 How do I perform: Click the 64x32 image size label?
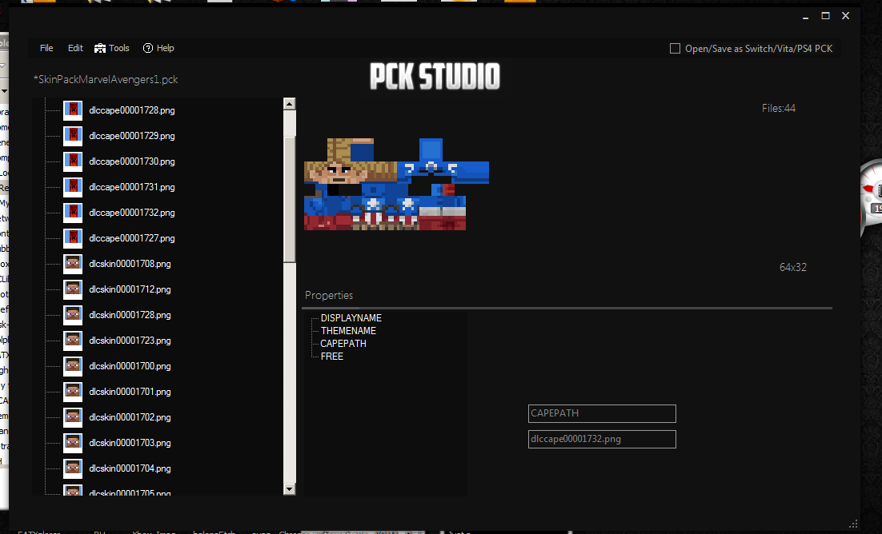[x=793, y=268]
